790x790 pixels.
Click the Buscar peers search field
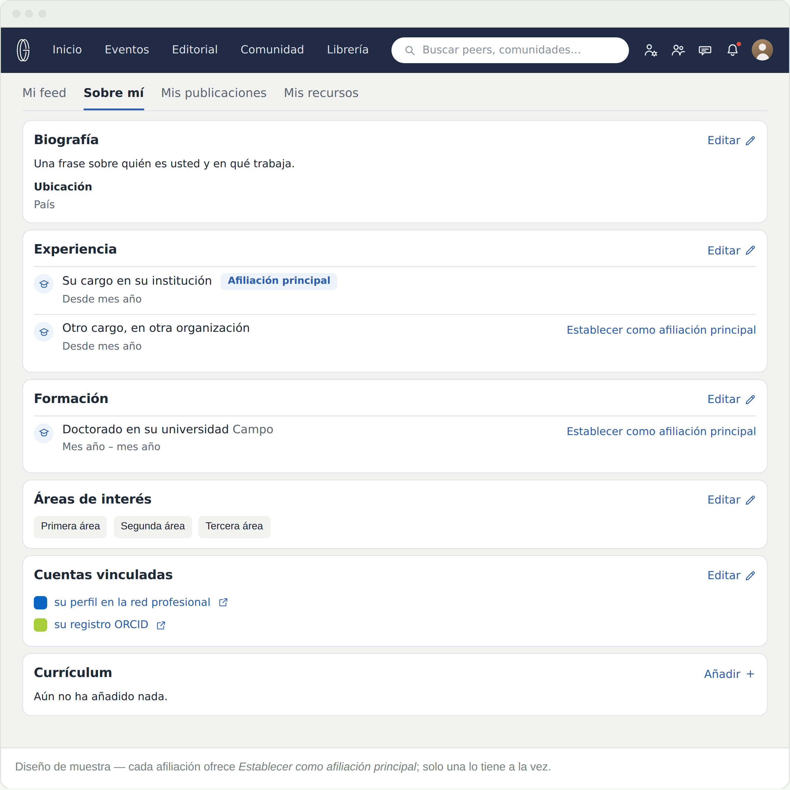pyautogui.click(x=510, y=50)
